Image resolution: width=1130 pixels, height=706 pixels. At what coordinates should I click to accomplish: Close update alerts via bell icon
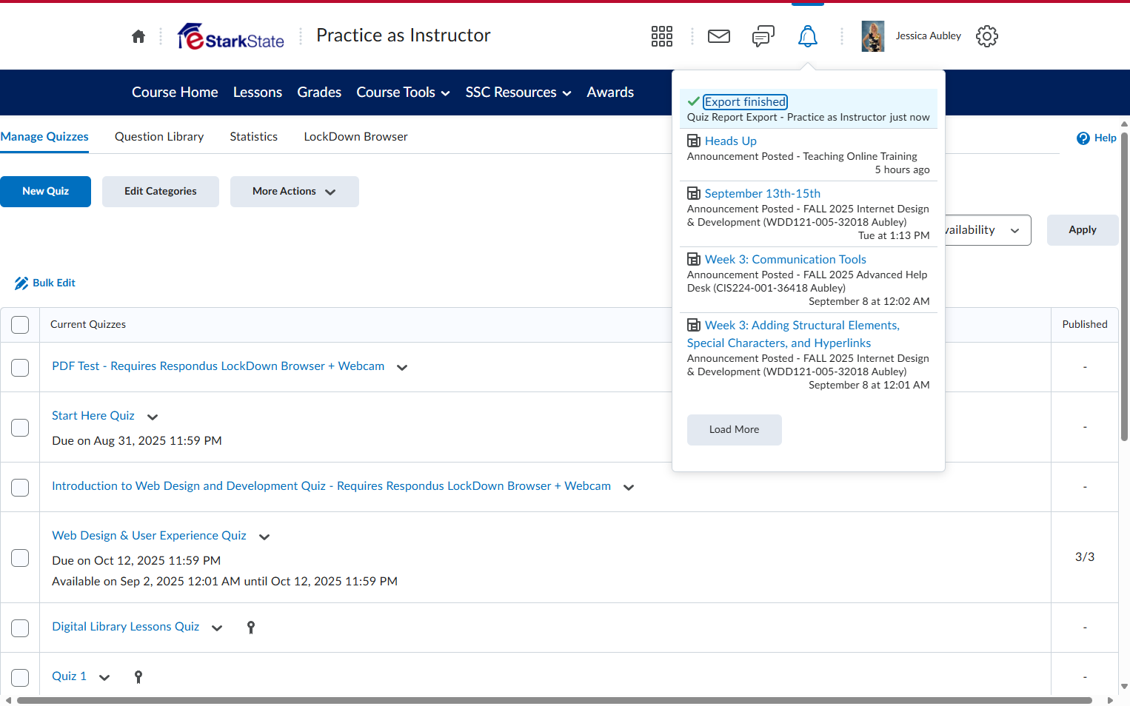coord(808,36)
